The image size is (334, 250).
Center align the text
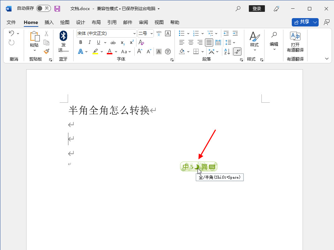[x=191, y=42]
